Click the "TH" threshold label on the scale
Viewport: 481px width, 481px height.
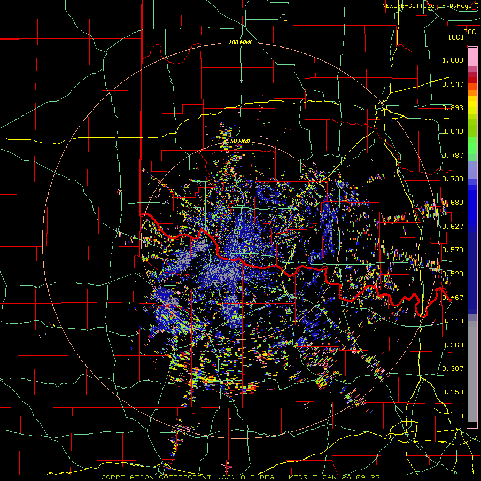[x=459, y=416]
